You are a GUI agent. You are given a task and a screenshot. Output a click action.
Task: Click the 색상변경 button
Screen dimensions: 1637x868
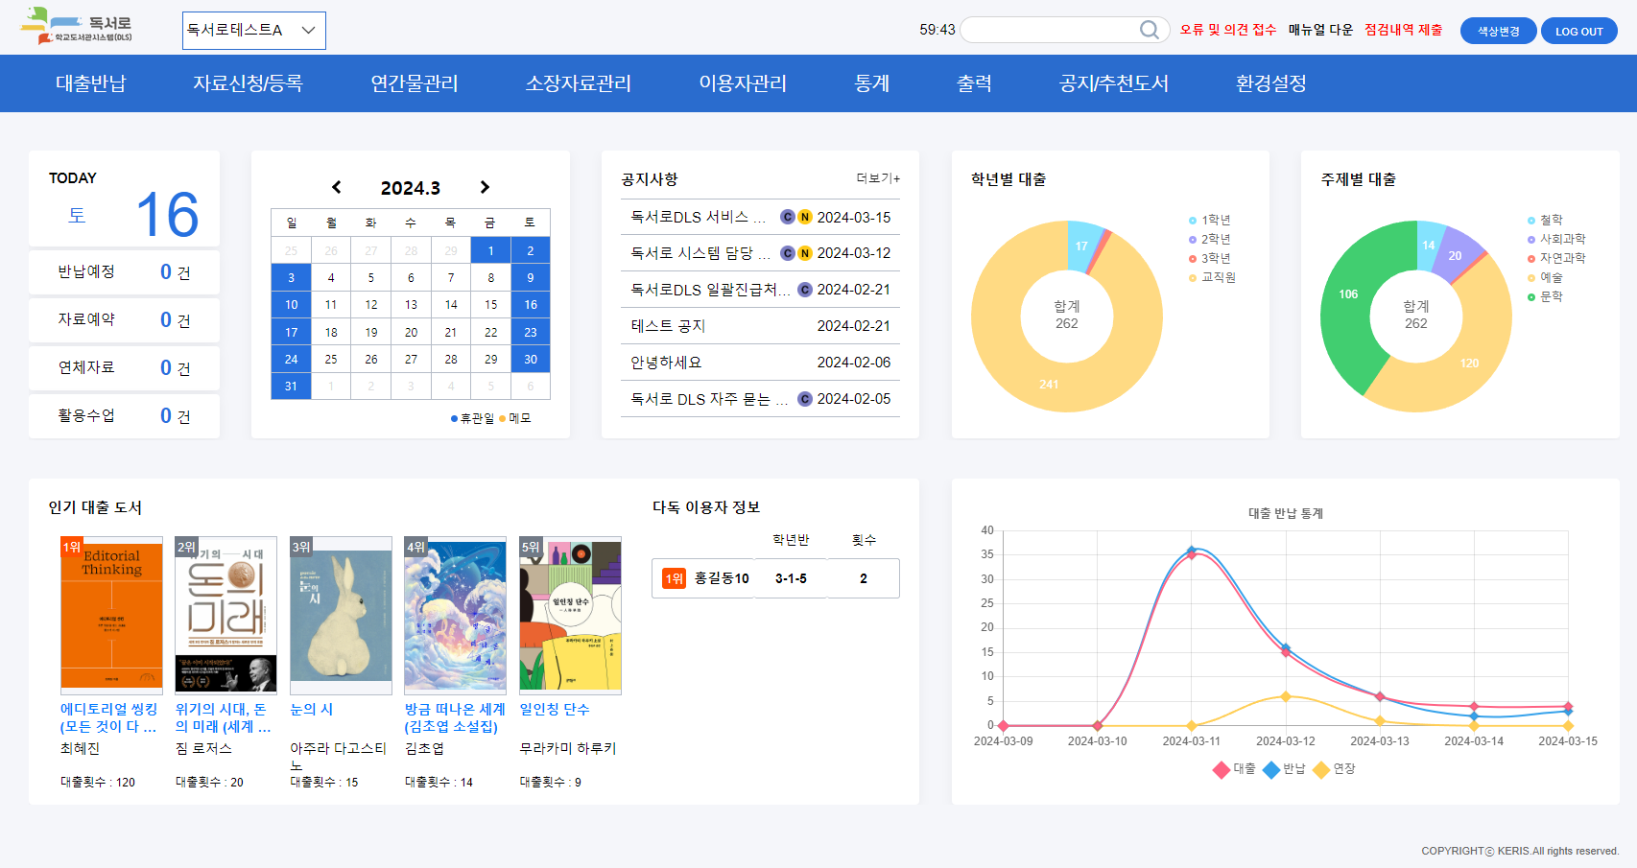pyautogui.click(x=1498, y=31)
